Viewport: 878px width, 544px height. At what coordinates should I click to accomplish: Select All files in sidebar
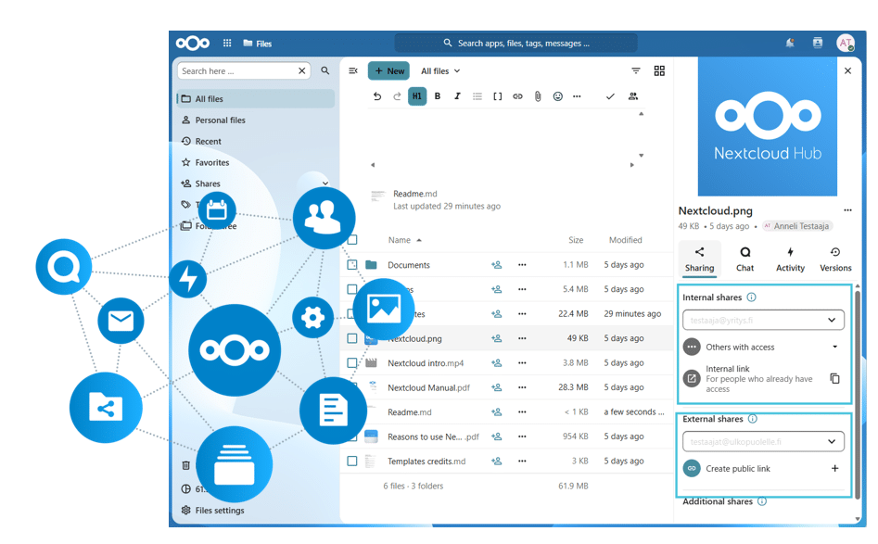coord(256,98)
